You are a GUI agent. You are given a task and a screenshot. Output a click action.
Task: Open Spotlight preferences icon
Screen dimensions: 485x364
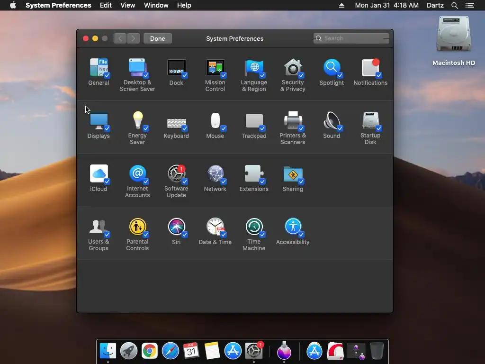tap(332, 67)
